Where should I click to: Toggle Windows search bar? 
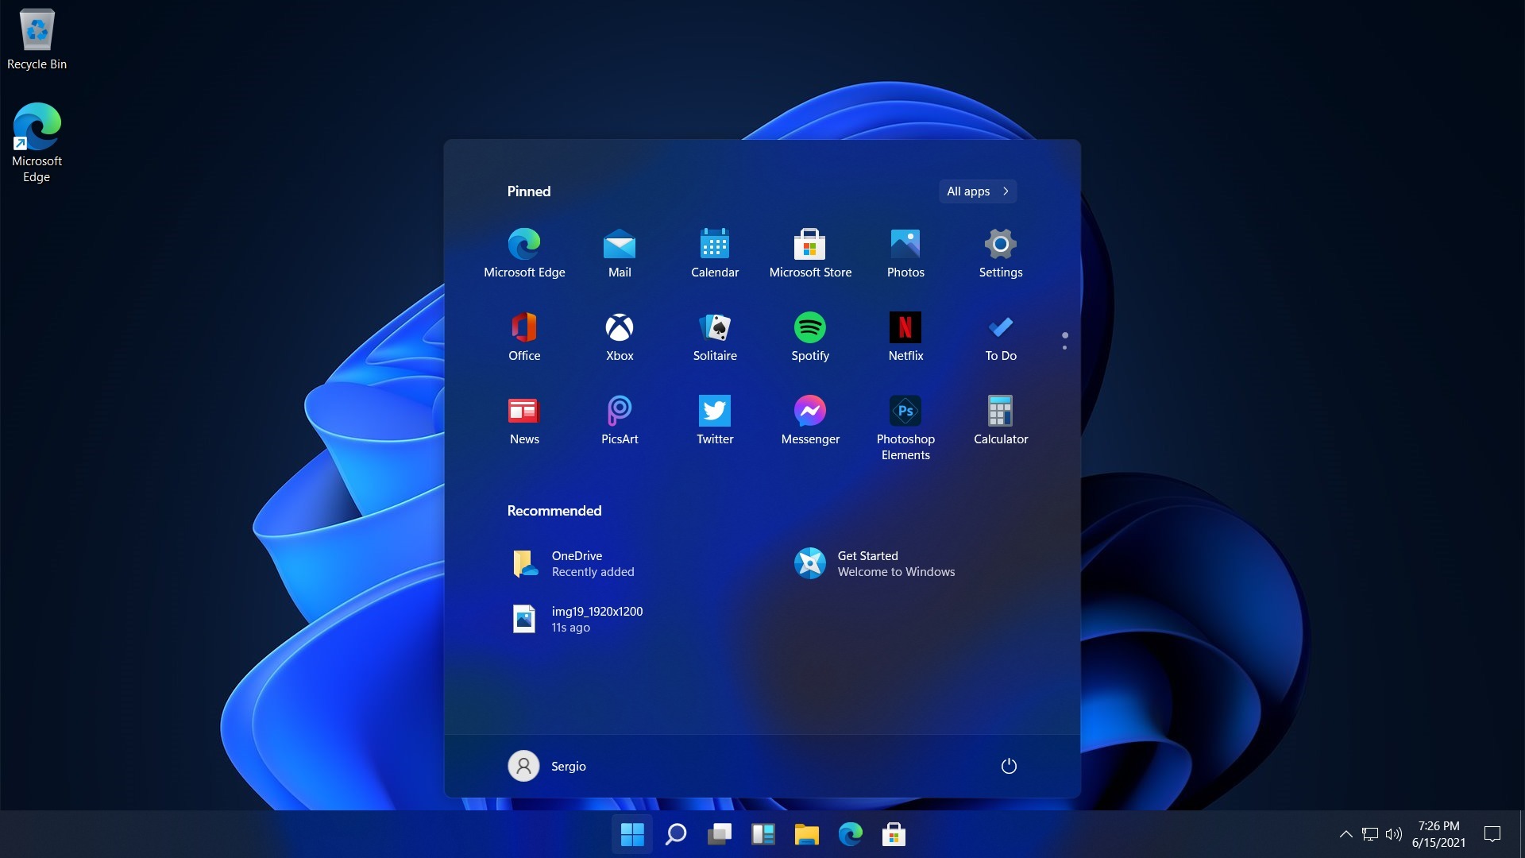point(676,834)
